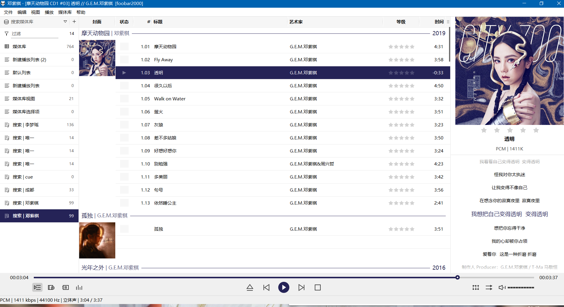Screen dimensions: 564x307
Task: Open the search library dropdown arrow
Action: (65, 22)
